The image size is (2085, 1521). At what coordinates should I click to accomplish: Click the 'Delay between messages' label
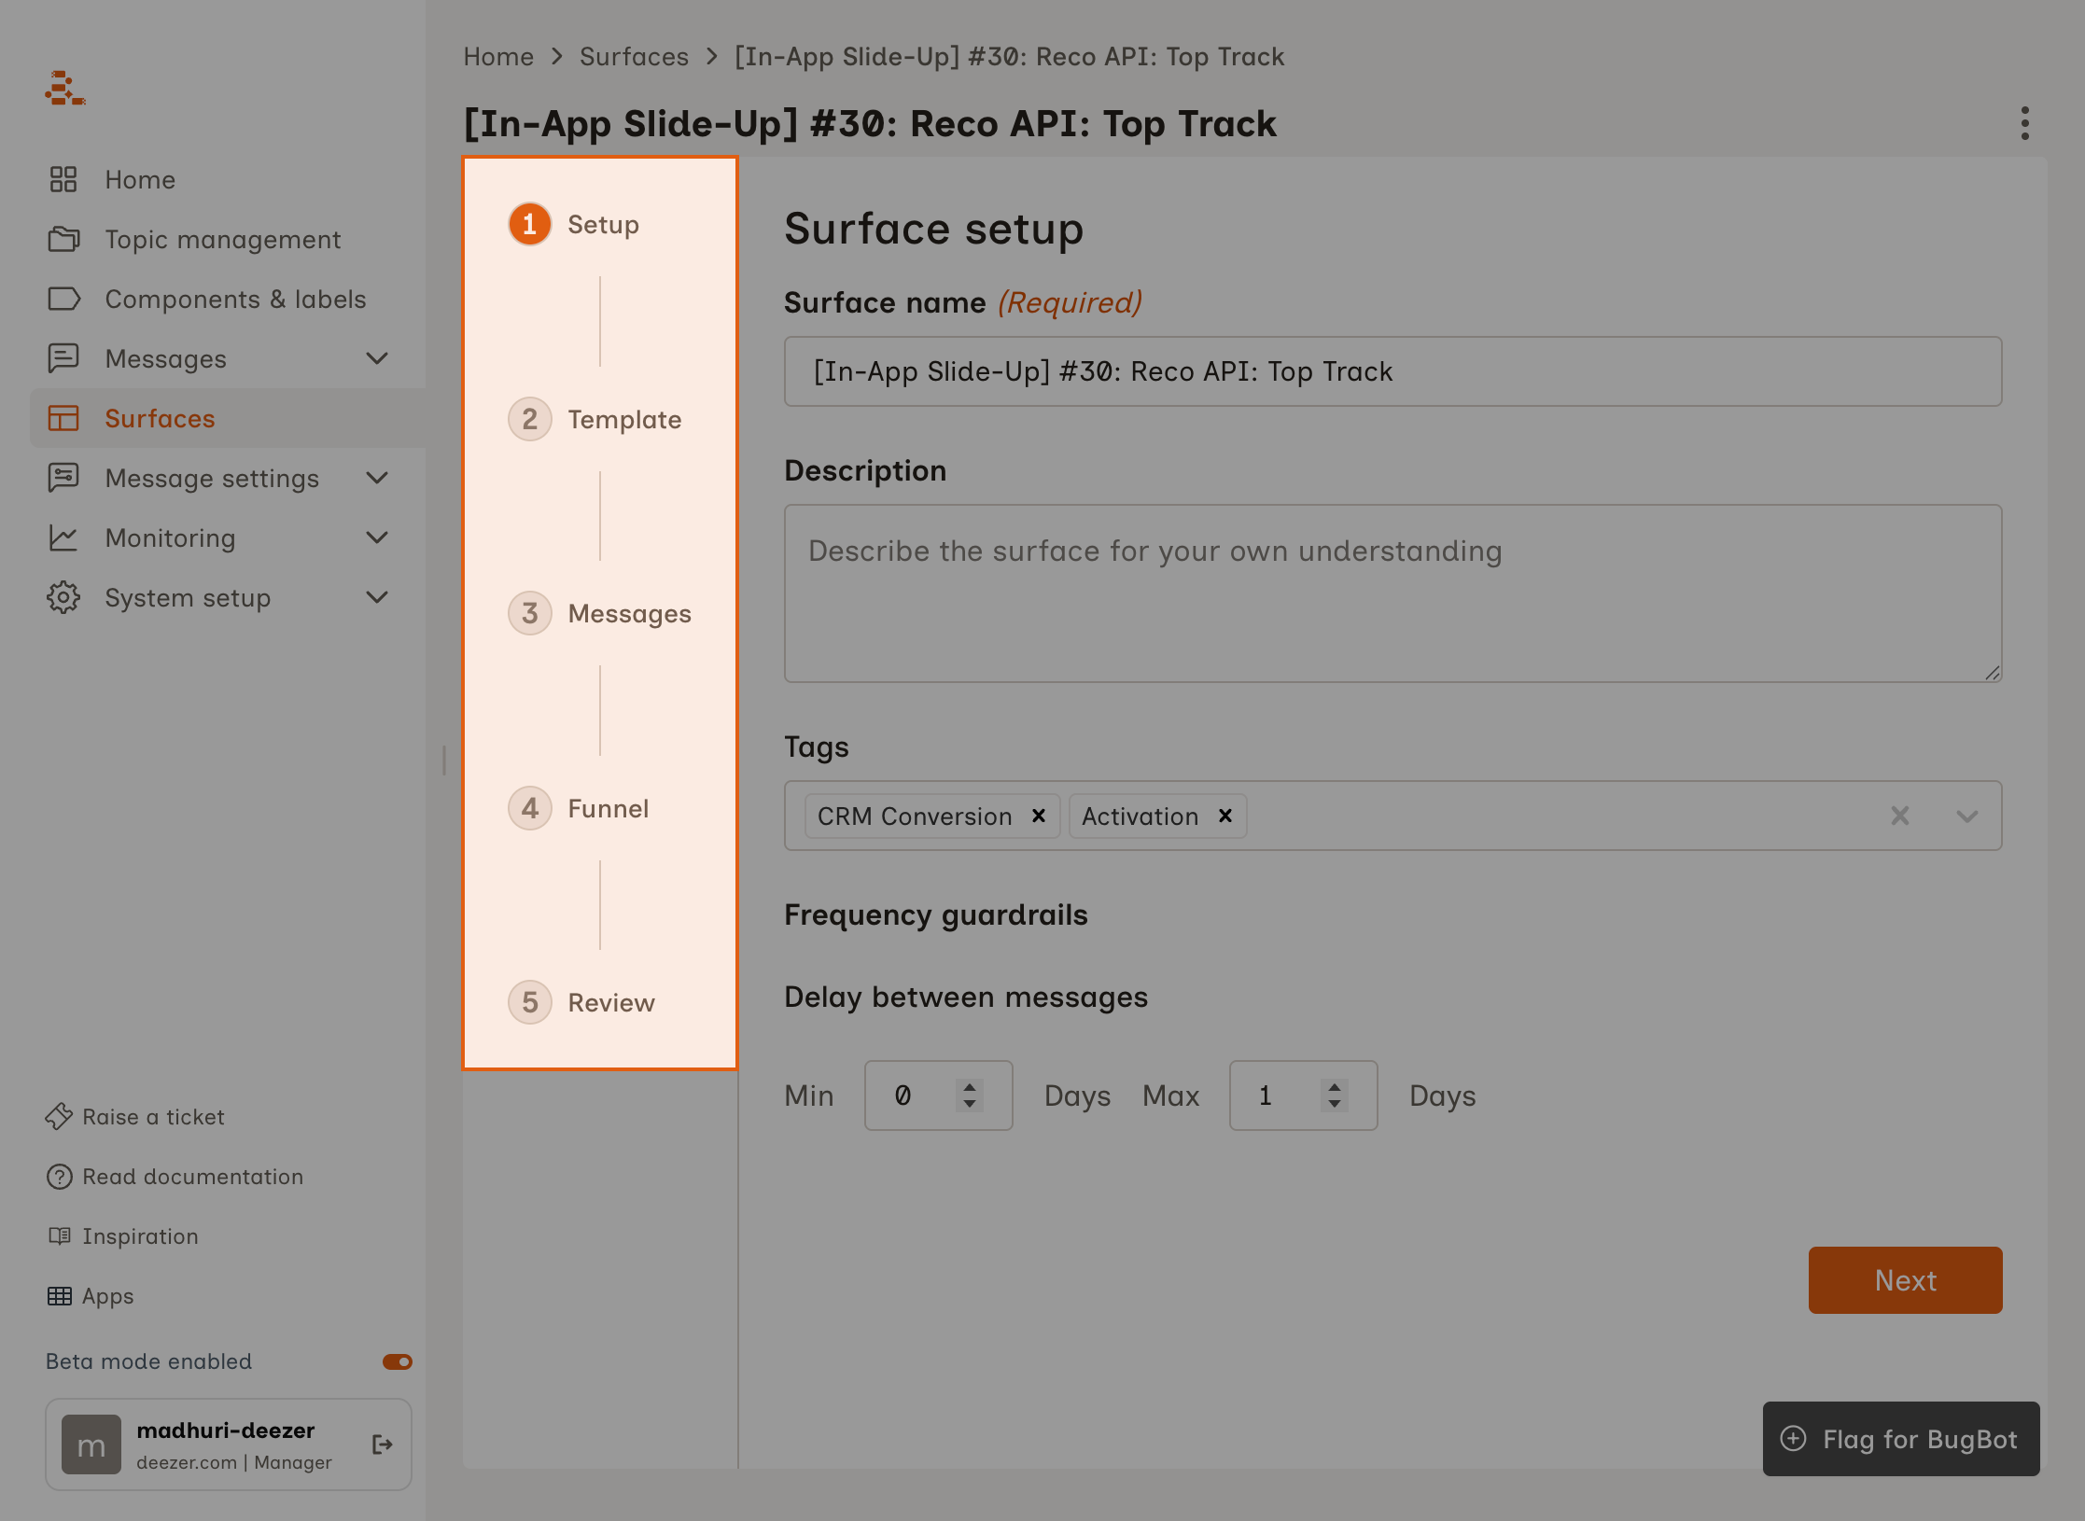tap(966, 997)
